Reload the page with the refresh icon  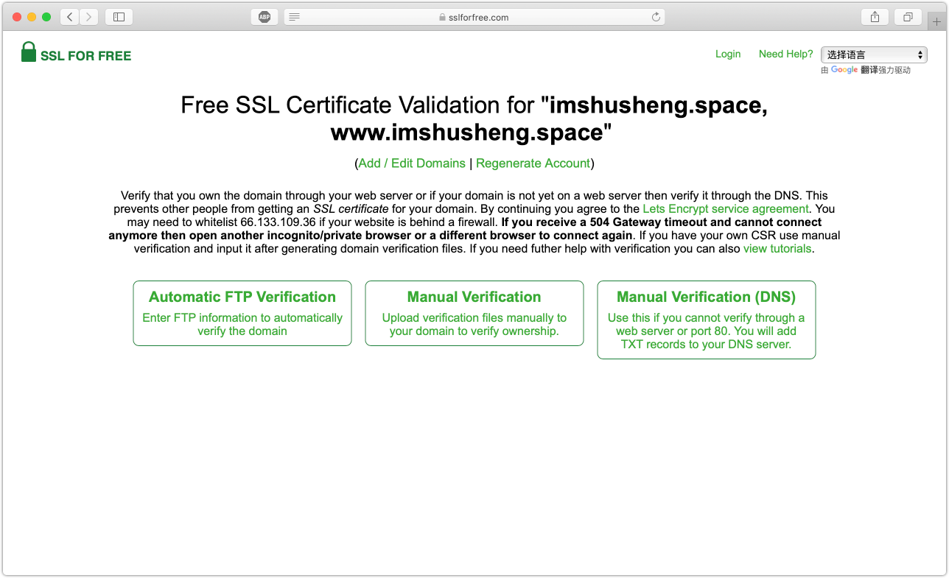(656, 17)
